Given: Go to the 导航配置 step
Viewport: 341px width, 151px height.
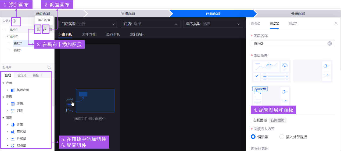Looking at the screenshot, I should (x=128, y=14).
